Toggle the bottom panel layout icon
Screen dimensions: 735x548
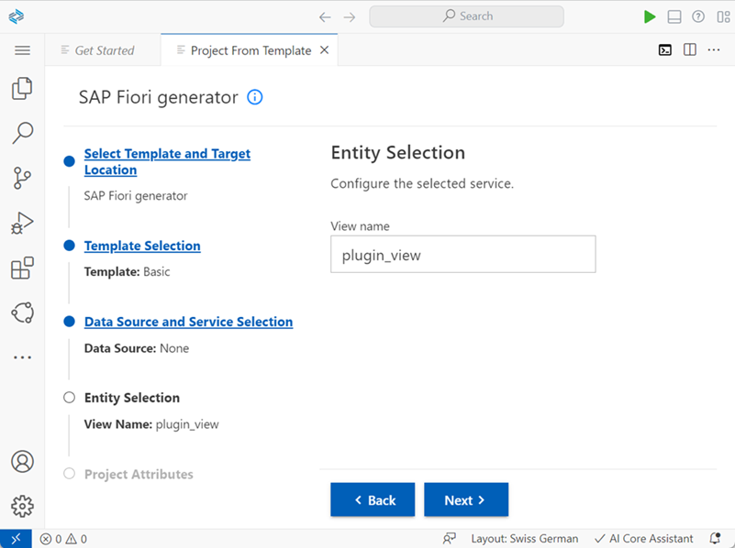(x=674, y=16)
